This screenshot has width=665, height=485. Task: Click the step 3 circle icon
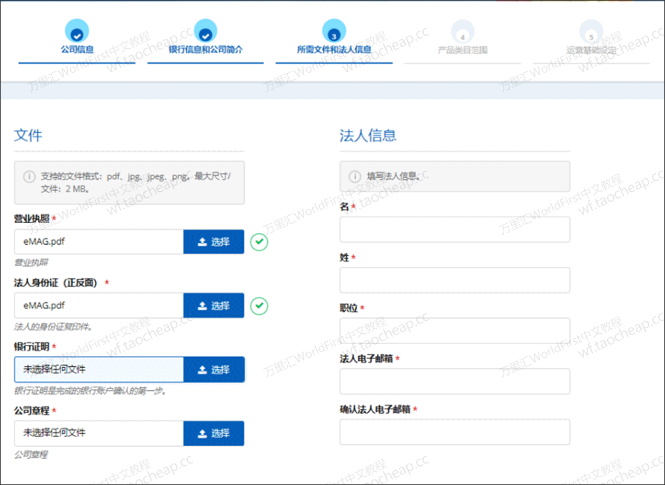tap(334, 31)
